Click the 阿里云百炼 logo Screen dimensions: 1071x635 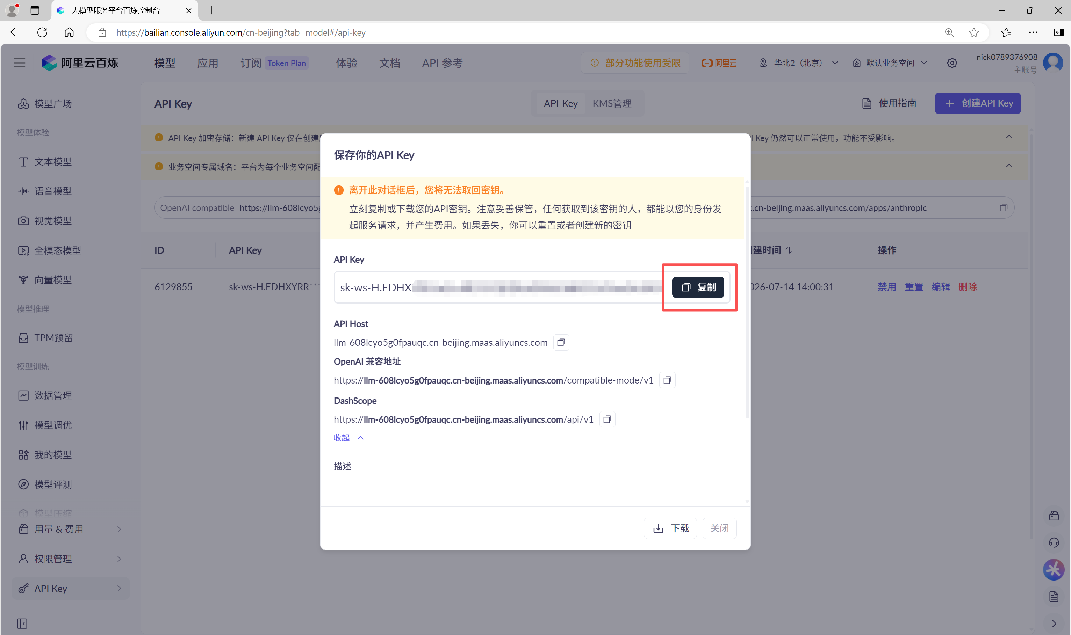(80, 63)
